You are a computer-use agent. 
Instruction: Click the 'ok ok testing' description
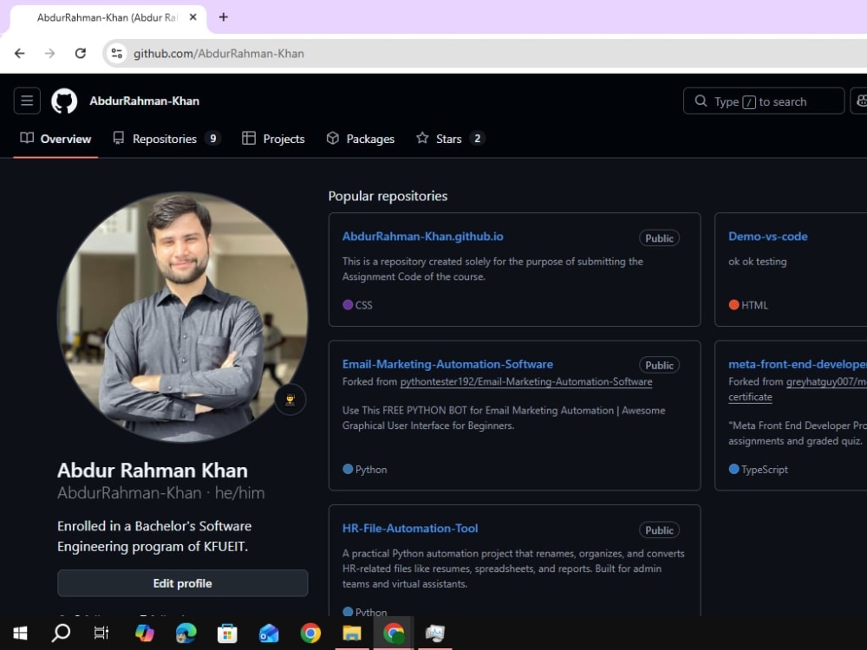point(758,262)
